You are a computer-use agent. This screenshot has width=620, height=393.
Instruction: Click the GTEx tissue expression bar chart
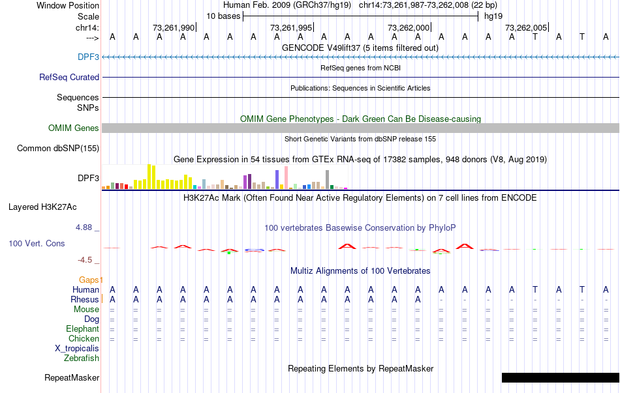tap(225, 177)
